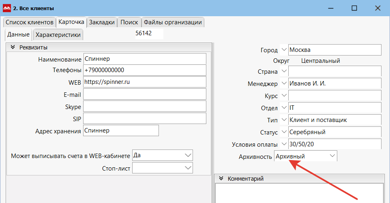Collapse the Реквизиты section chevron
Image resolution: width=390 pixels, height=203 pixels.
13,47
